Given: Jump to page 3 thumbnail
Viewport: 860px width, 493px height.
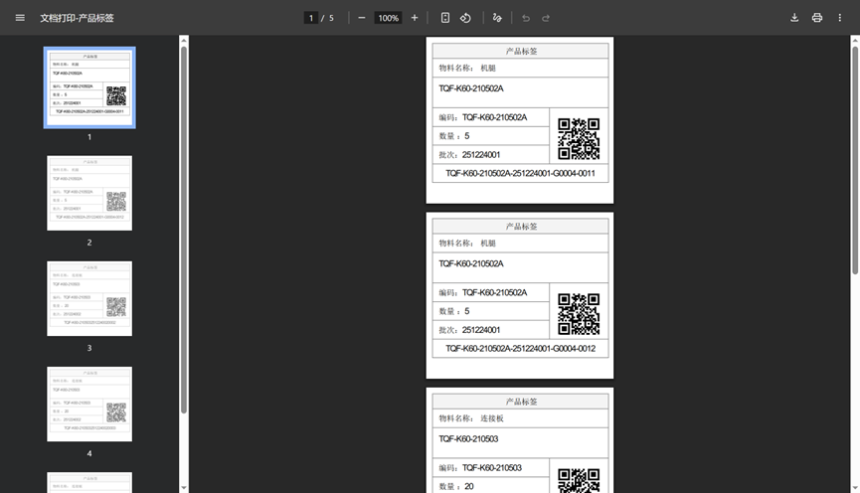Looking at the screenshot, I should tap(89, 298).
